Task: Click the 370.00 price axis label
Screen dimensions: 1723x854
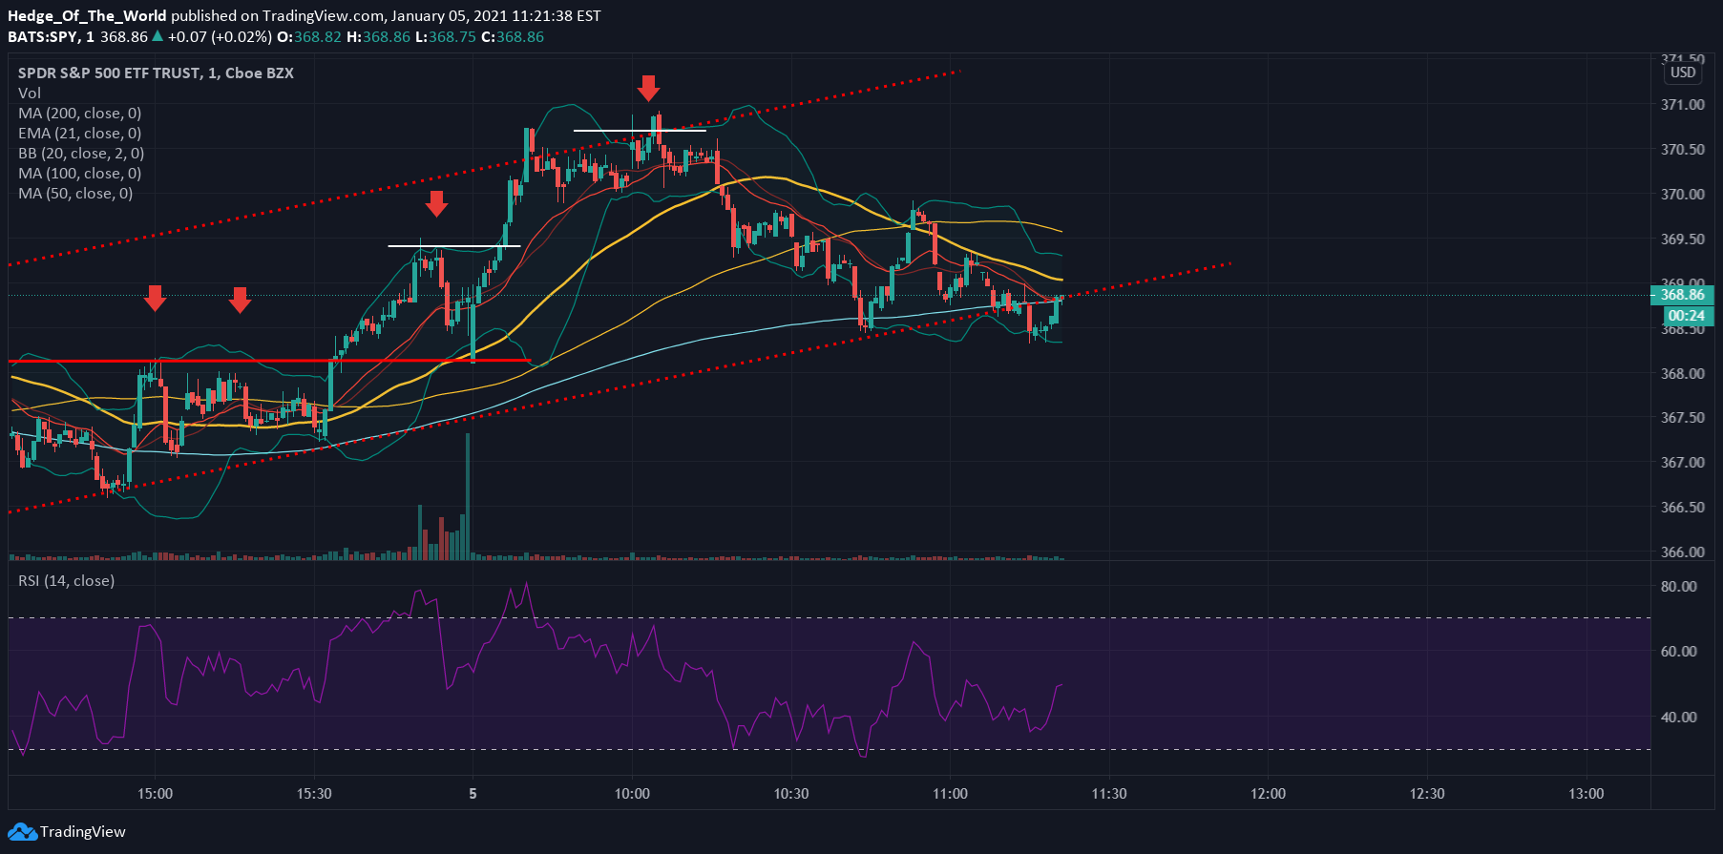Action: click(1683, 195)
